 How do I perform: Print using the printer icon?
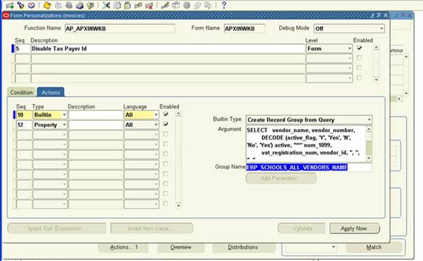pyautogui.click(x=80, y=5)
